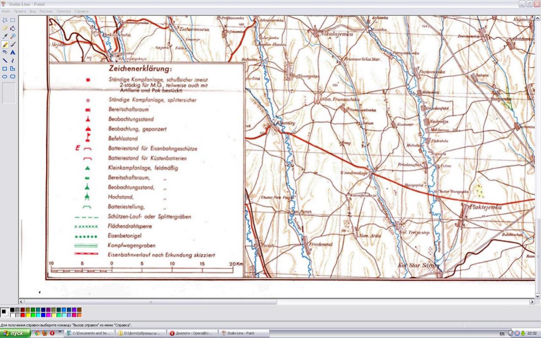The width and height of the screenshot is (541, 338).
Task: Click the horizontal scrollbar right arrow
Action: (532, 302)
